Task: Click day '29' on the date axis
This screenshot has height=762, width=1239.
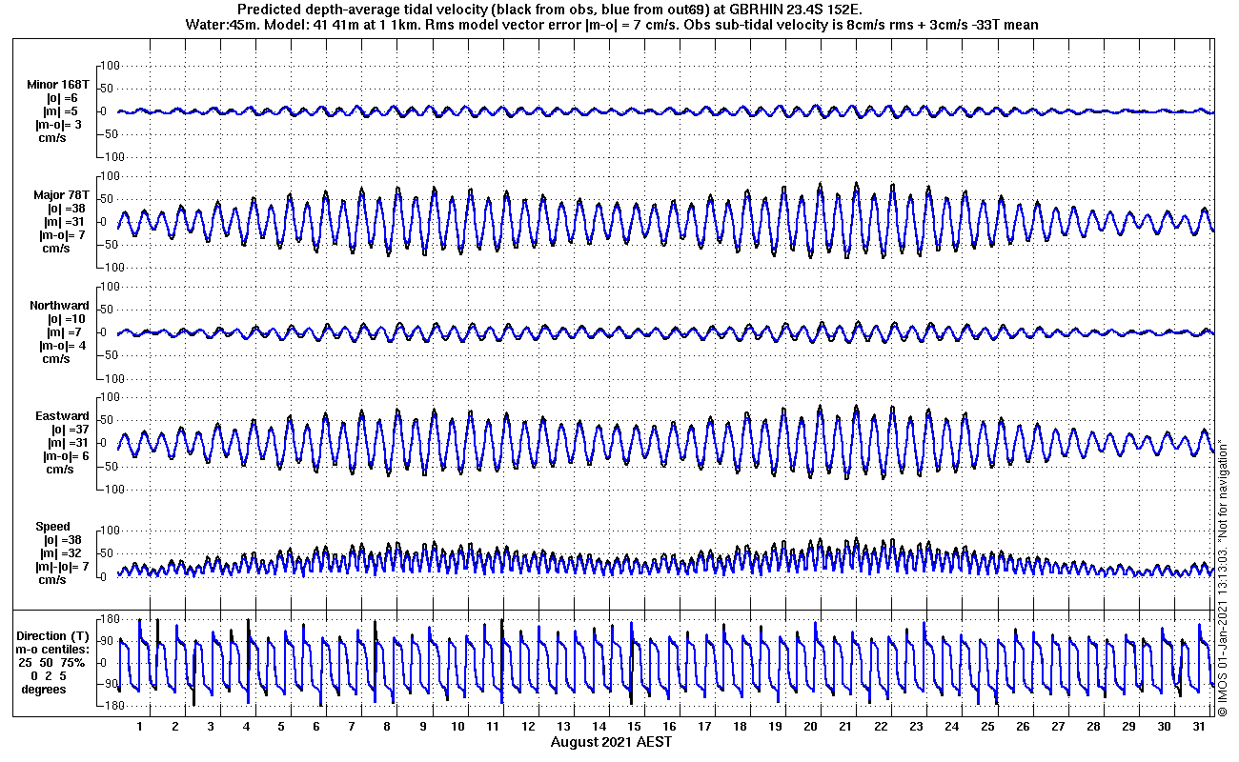Action: [x=1128, y=727]
